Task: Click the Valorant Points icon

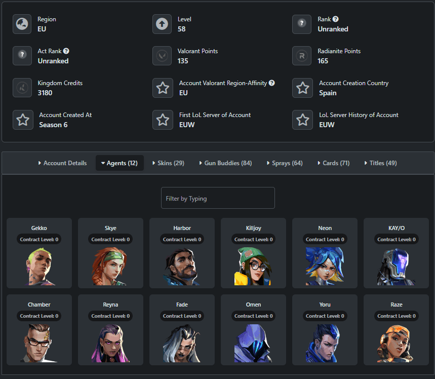Action: [x=162, y=56]
